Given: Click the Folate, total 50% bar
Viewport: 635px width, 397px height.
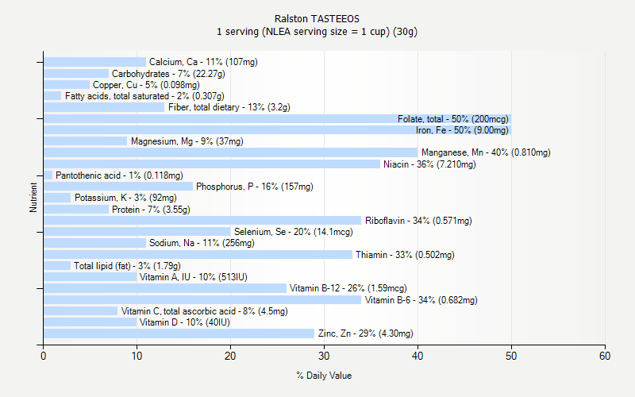Looking at the screenshot, I should point(238,119).
